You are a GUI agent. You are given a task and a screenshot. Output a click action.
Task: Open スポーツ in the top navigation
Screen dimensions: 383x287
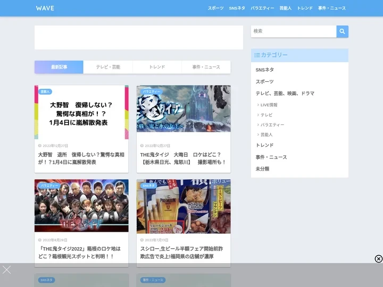click(x=215, y=8)
